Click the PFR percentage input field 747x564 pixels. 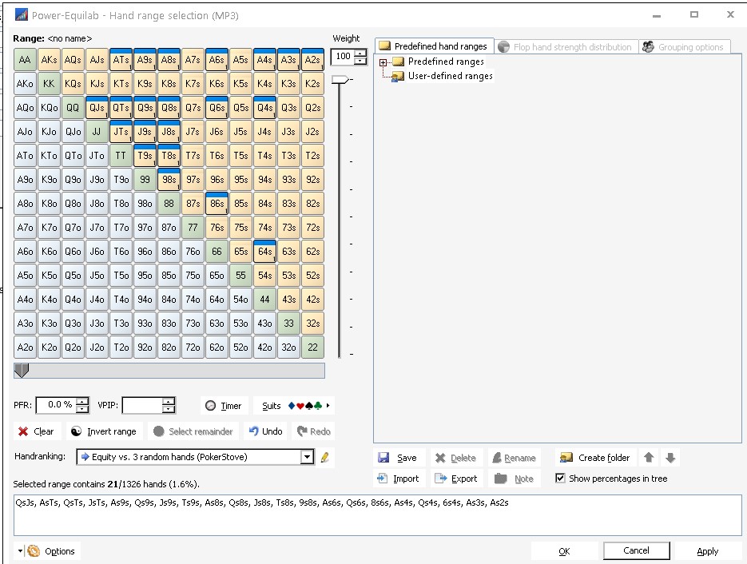pos(58,405)
